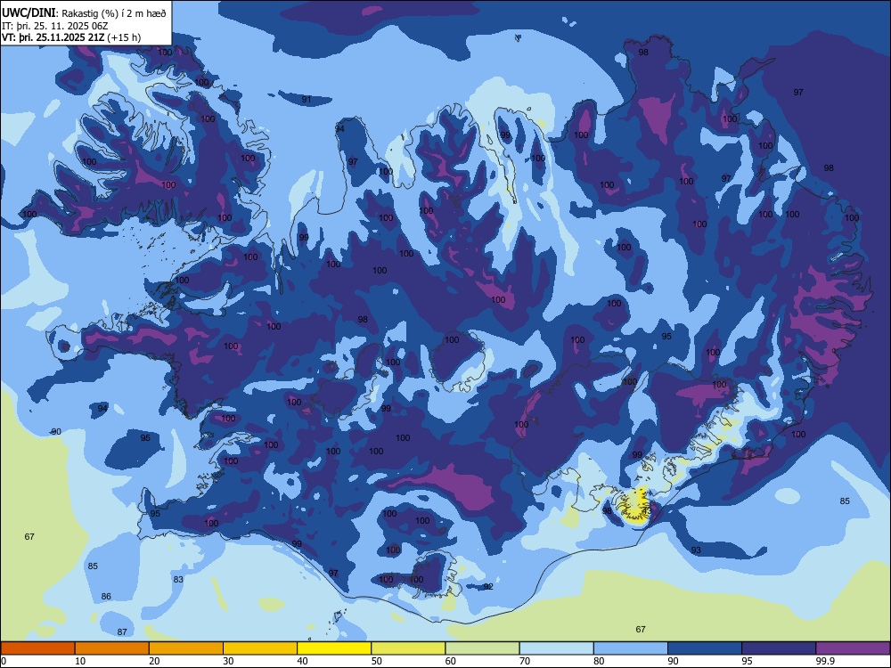891x668 pixels.
Task: Select the 50–60% pale yellow legend swatch
Action: pos(409,648)
